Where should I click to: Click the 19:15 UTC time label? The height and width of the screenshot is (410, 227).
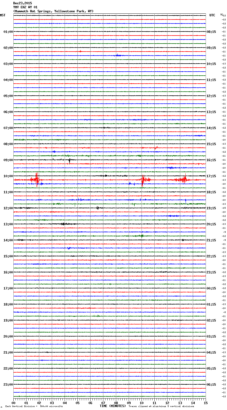(211, 208)
